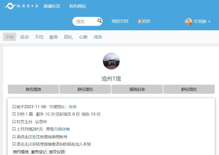Click the message count badge
Image resolution: width=219 pixels, height=155 pixels.
139,22
